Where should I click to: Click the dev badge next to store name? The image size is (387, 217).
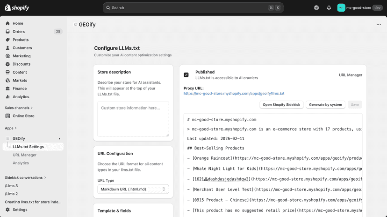coord(377,7)
